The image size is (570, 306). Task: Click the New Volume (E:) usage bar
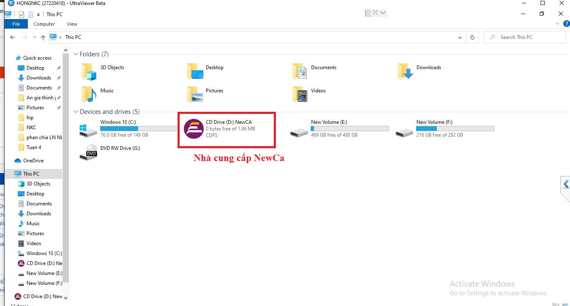350,129
